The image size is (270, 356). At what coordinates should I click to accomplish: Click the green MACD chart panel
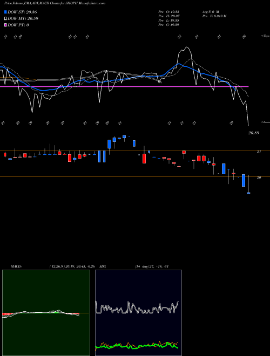46,313
